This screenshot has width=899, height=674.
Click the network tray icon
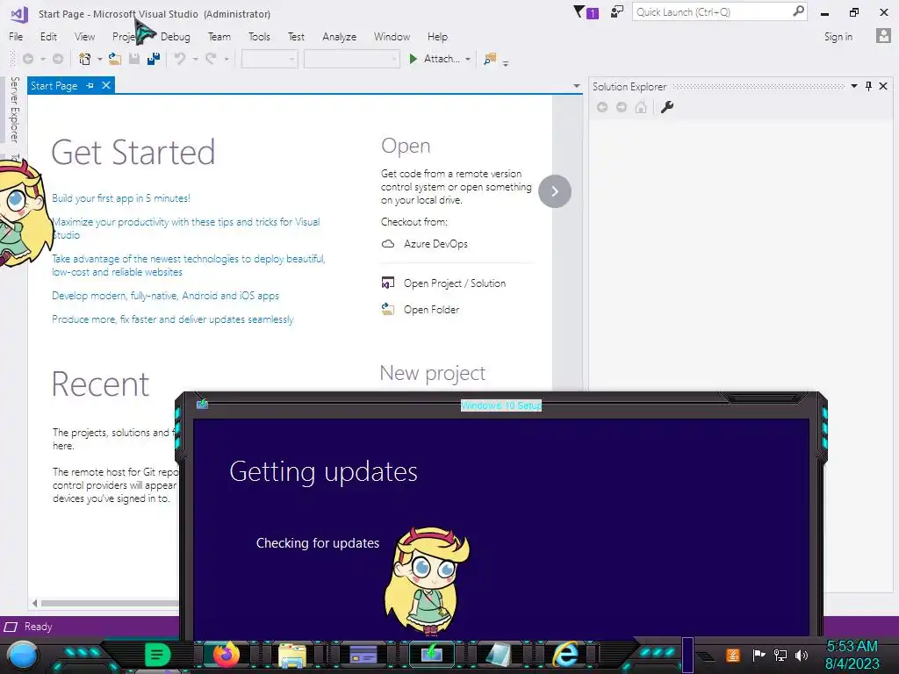tap(780, 655)
